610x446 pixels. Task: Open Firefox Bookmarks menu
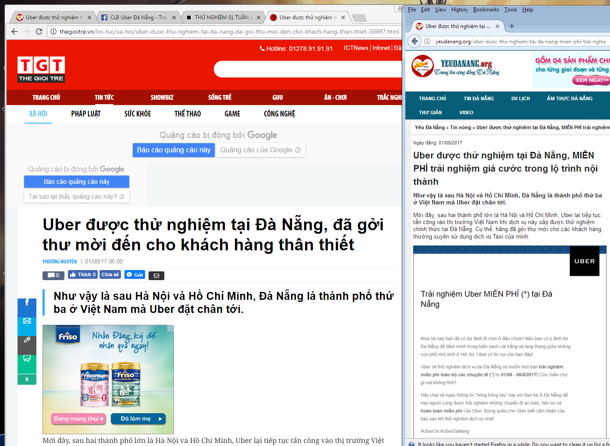(486, 10)
